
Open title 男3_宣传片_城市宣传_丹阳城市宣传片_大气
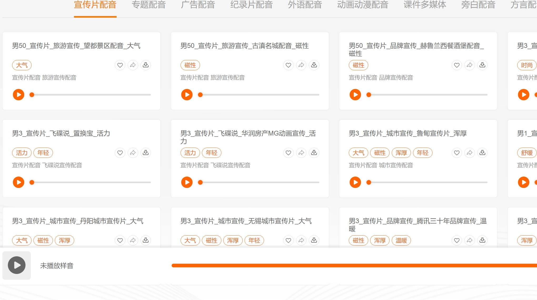pyautogui.click(x=78, y=221)
